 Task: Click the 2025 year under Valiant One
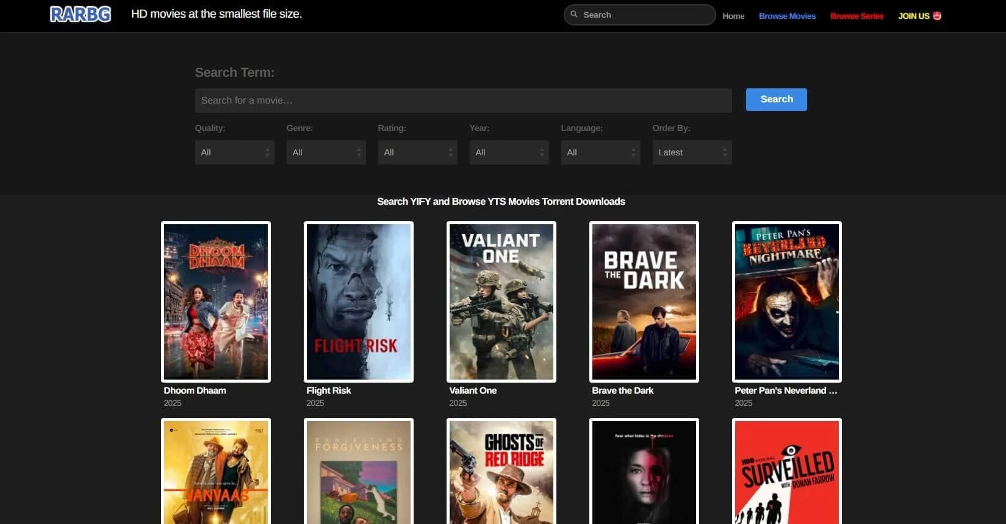coord(458,403)
